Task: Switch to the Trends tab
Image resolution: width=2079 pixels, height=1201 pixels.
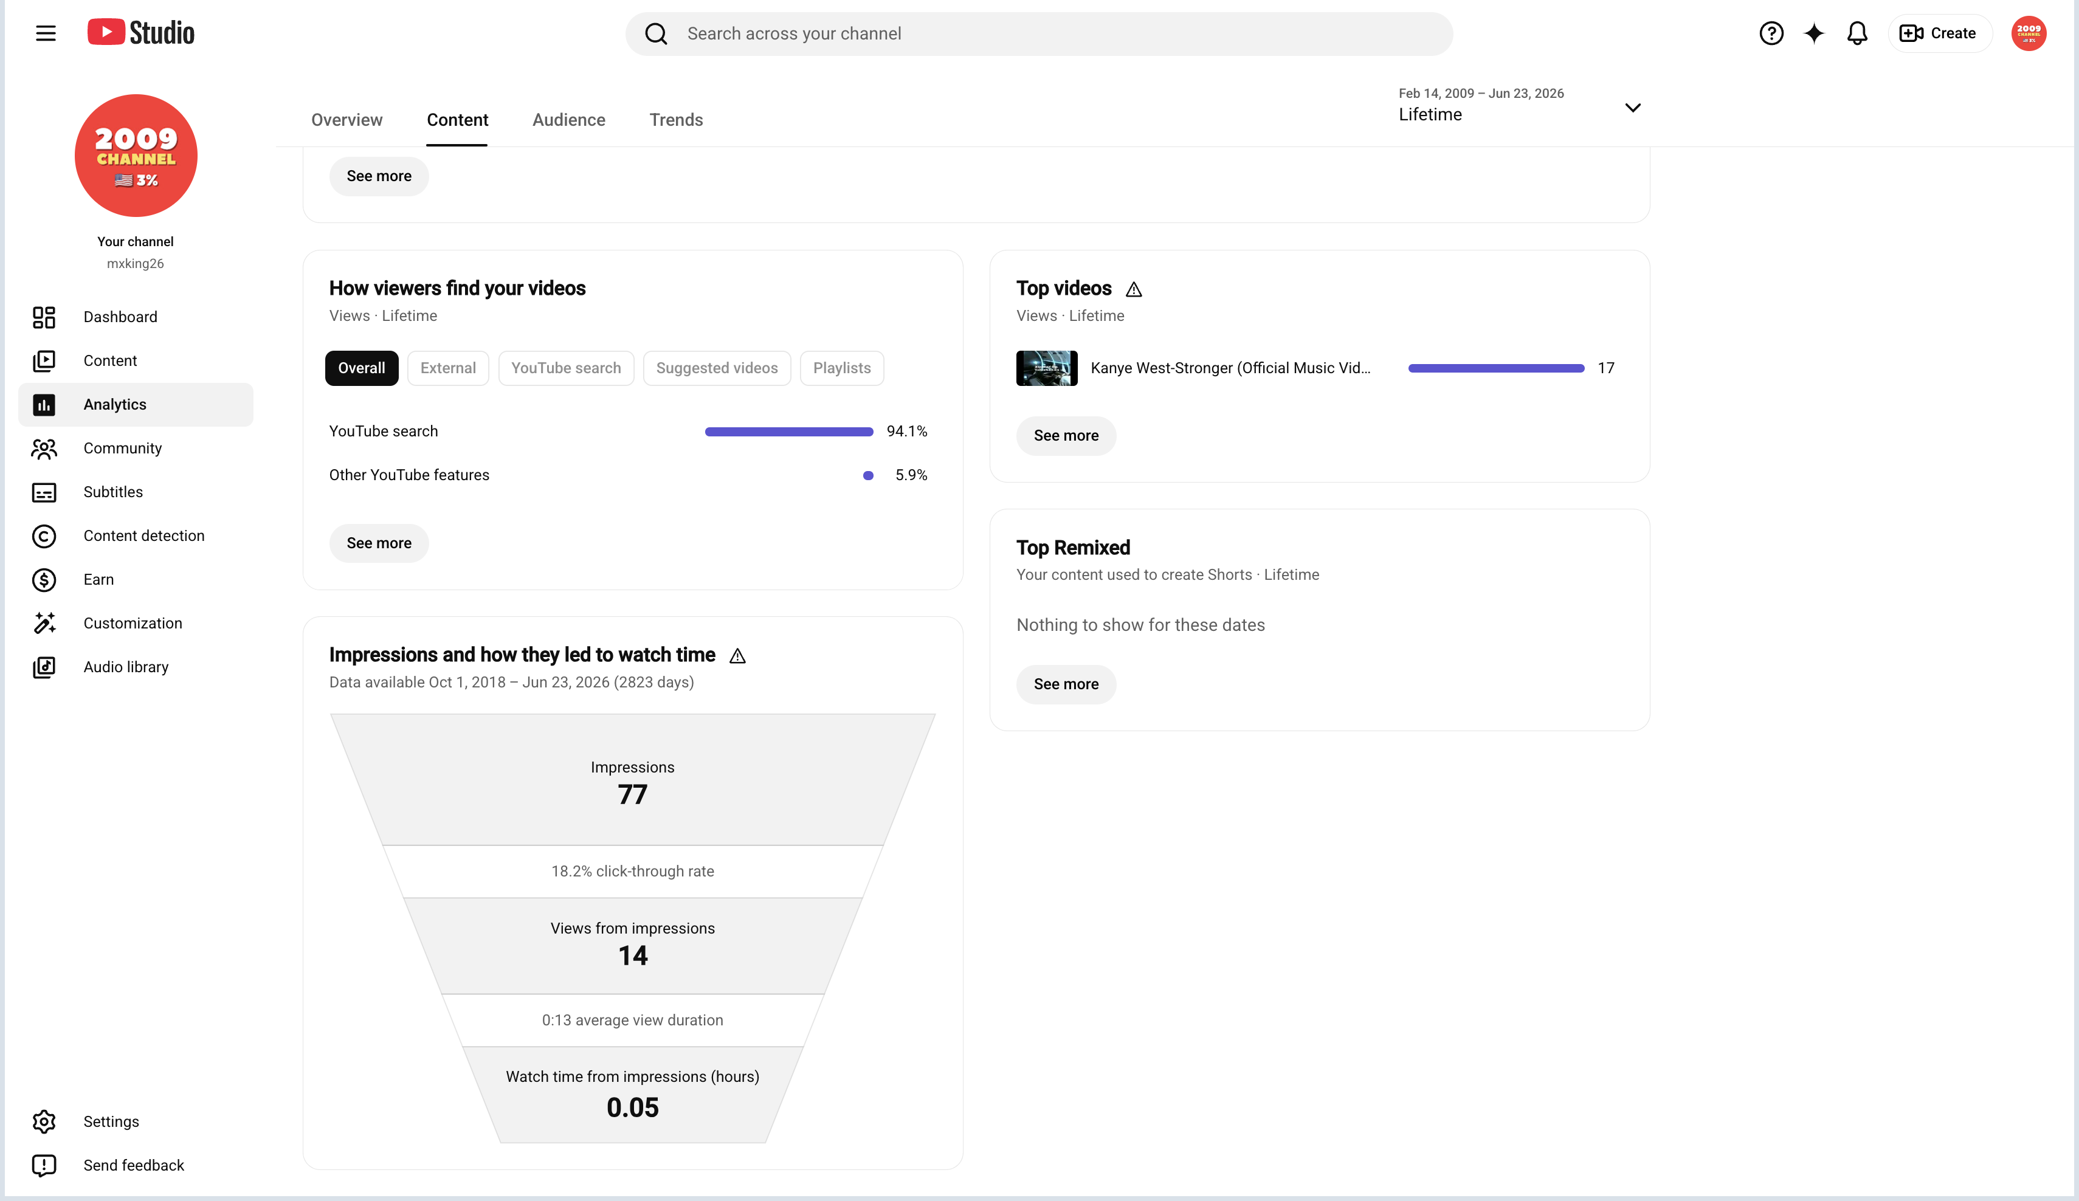Action: 676,120
